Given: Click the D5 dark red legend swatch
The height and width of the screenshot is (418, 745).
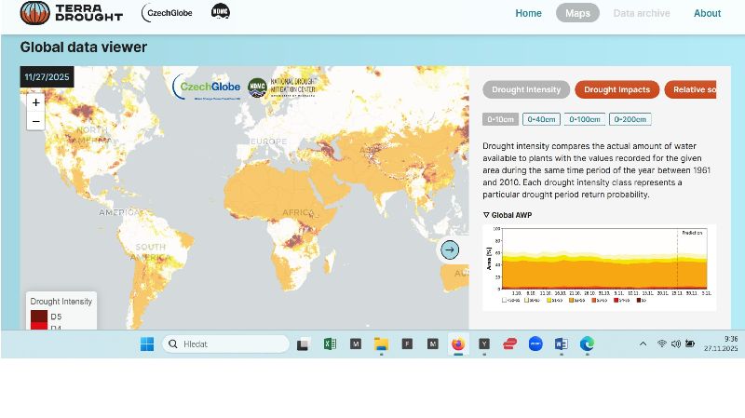Looking at the screenshot, I should pos(39,317).
